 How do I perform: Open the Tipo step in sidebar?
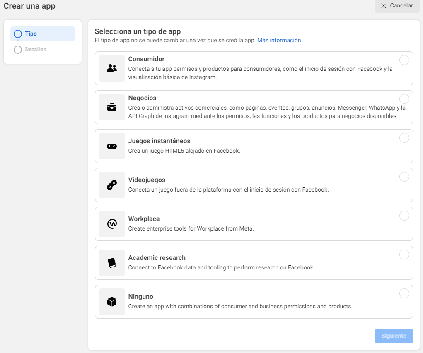(x=31, y=34)
